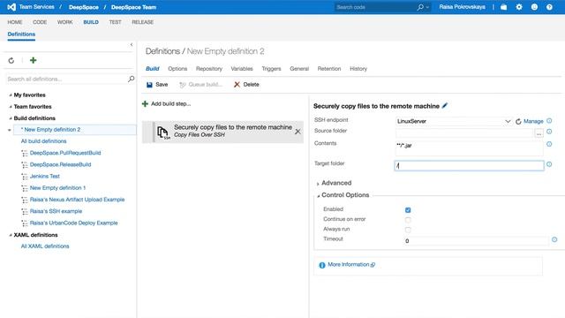Open the marketplace bag icon in header
The height and width of the screenshot is (318, 565).
tap(504, 7)
